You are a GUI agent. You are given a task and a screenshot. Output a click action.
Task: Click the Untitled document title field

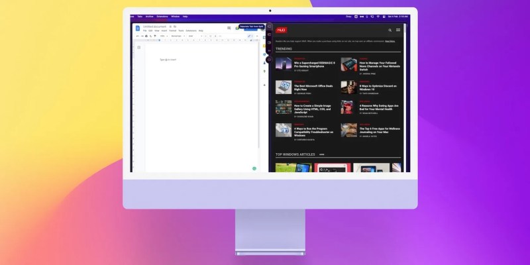tap(154, 26)
